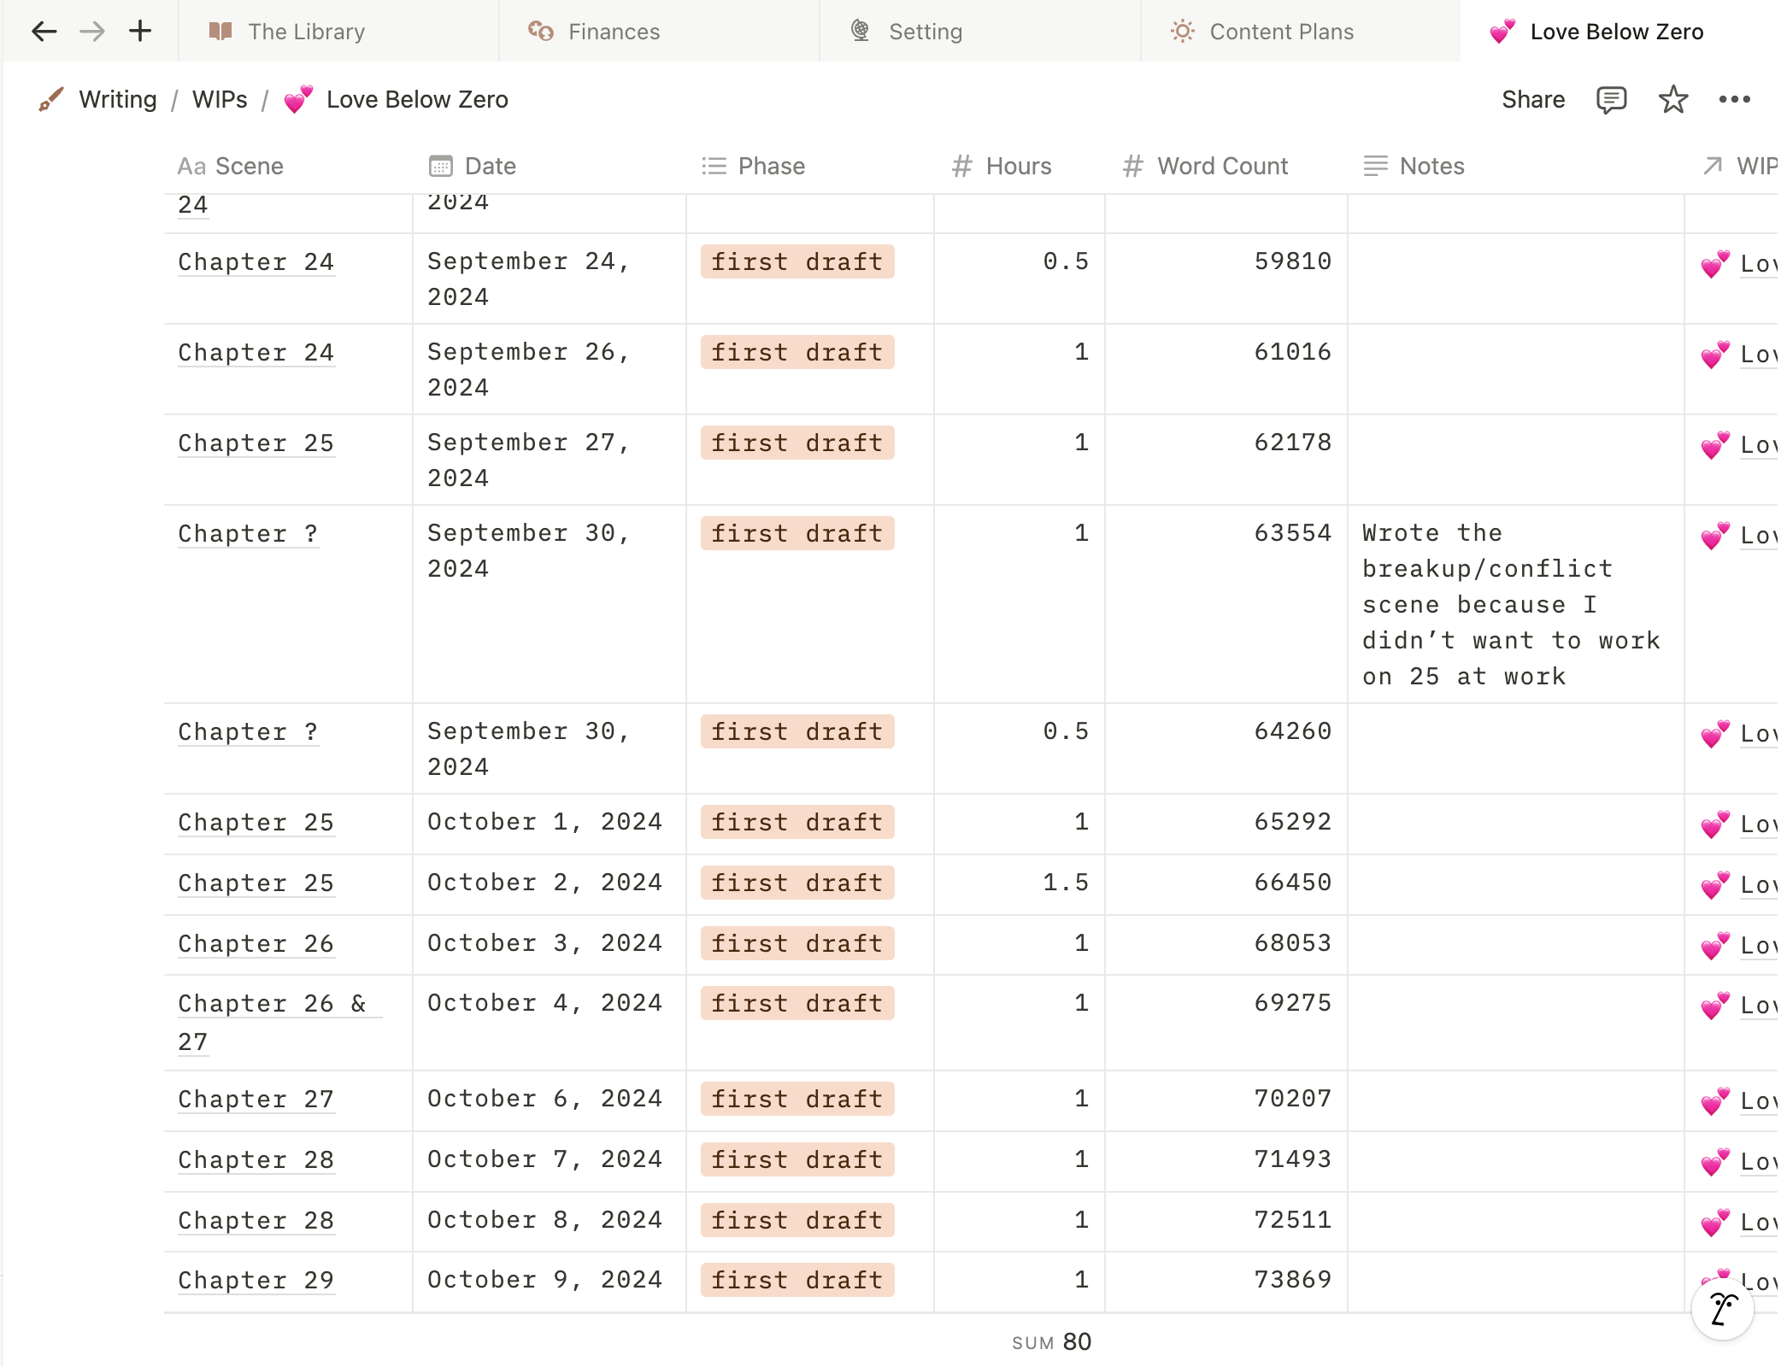Open the comments speech bubble icon

point(1610,100)
